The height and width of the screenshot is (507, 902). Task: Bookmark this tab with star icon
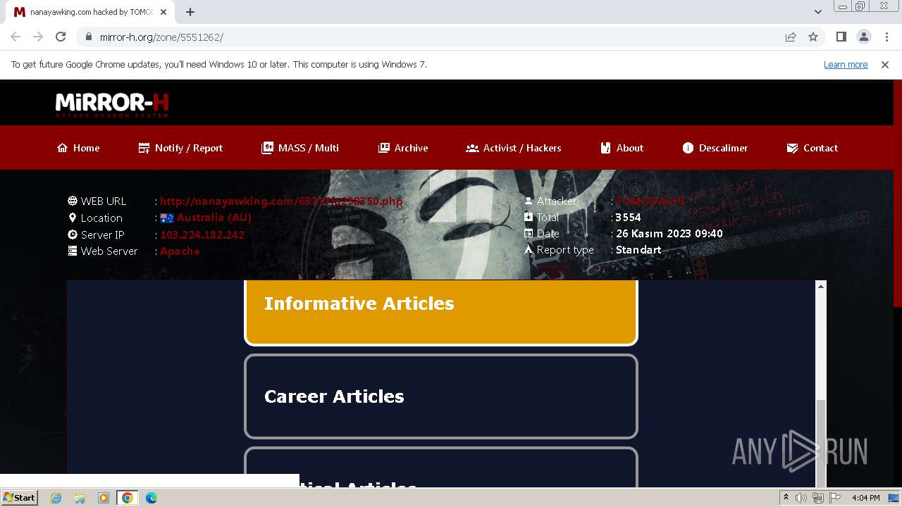(813, 37)
